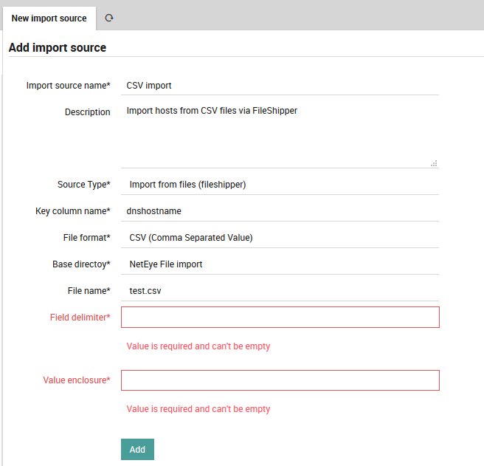Click the refresh icon beside the tab

click(x=109, y=18)
